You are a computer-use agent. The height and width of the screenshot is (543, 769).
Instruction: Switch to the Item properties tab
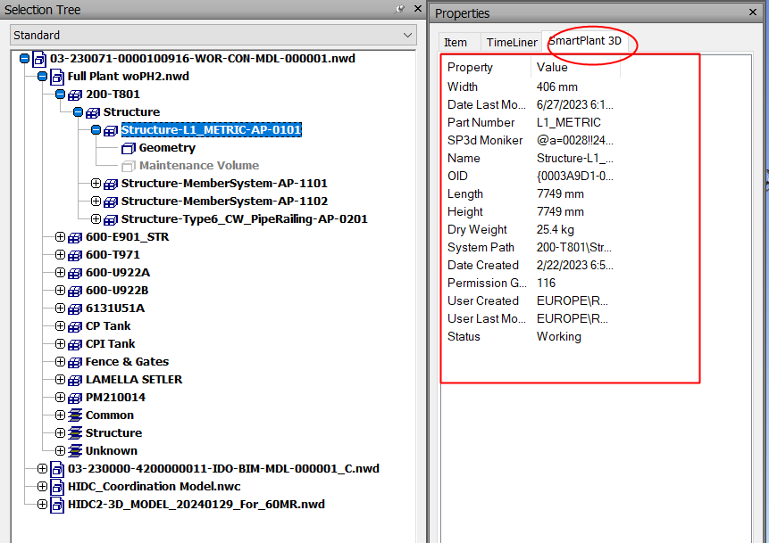[x=456, y=43]
